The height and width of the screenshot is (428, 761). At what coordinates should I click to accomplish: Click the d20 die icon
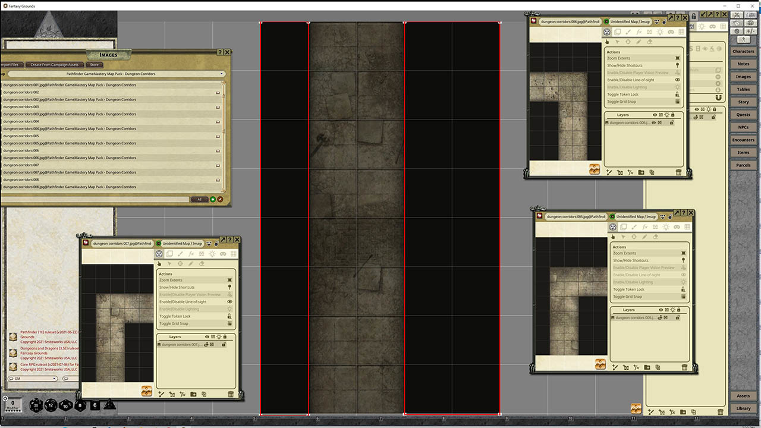[x=36, y=405]
